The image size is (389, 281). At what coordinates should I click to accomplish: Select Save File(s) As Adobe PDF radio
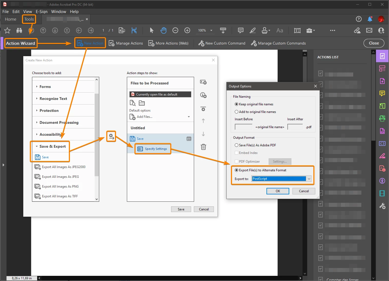(236, 145)
